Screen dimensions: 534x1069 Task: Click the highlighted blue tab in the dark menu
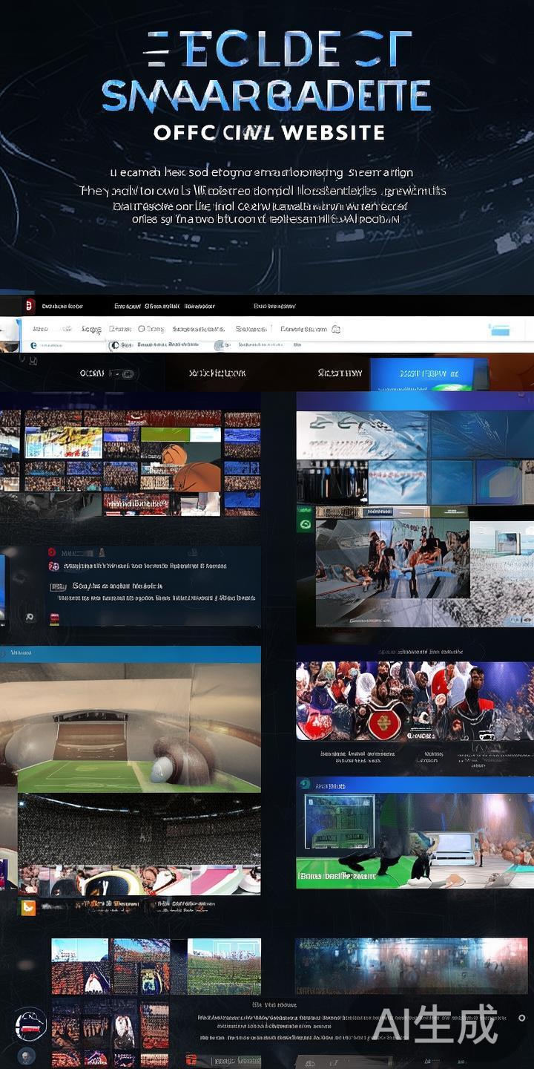pyautogui.click(x=428, y=373)
